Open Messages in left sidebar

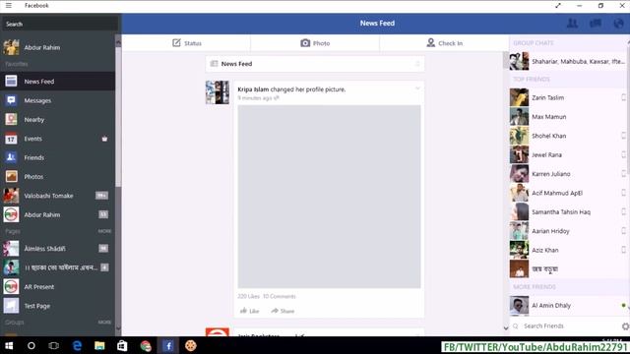pyautogui.click(x=57, y=100)
